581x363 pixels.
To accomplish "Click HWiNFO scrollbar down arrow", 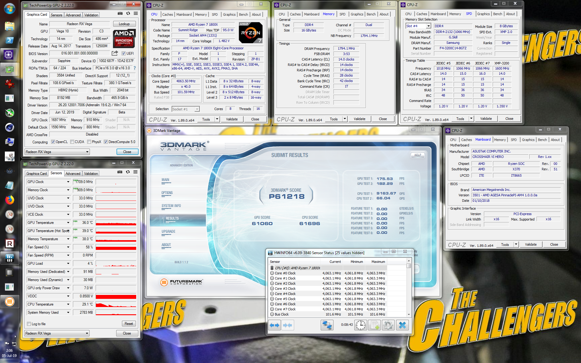I will point(409,315).
